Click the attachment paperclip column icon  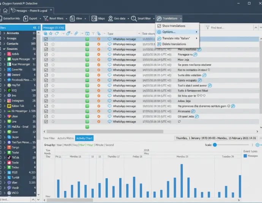[x=76, y=34]
